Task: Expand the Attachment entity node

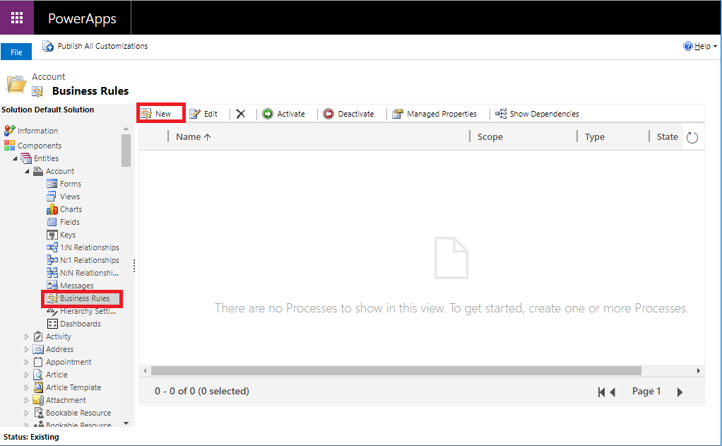Action: click(x=26, y=400)
